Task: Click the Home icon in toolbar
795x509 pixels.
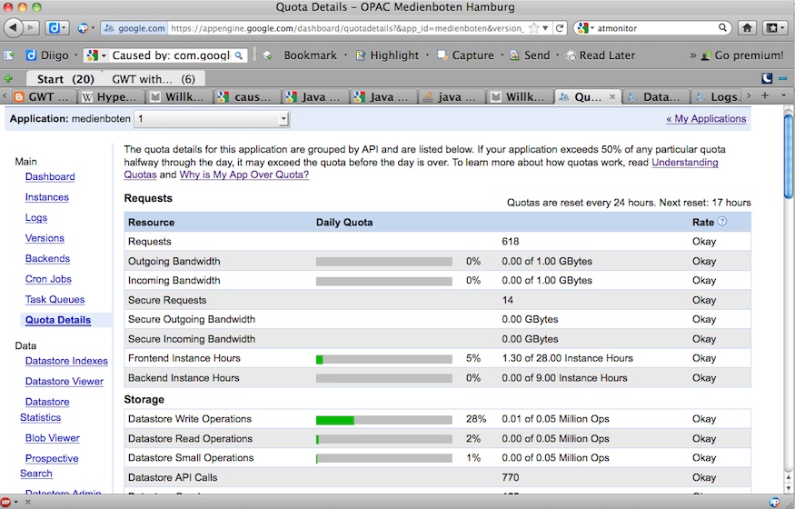Action: 747,28
